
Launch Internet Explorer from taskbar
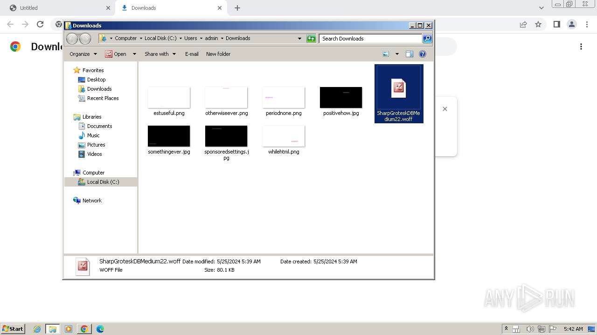(37, 329)
